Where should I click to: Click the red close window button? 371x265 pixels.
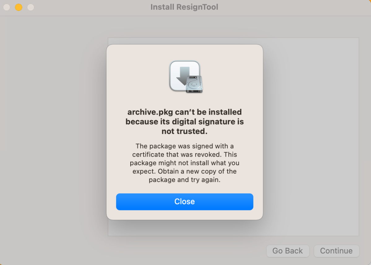click(x=6, y=7)
